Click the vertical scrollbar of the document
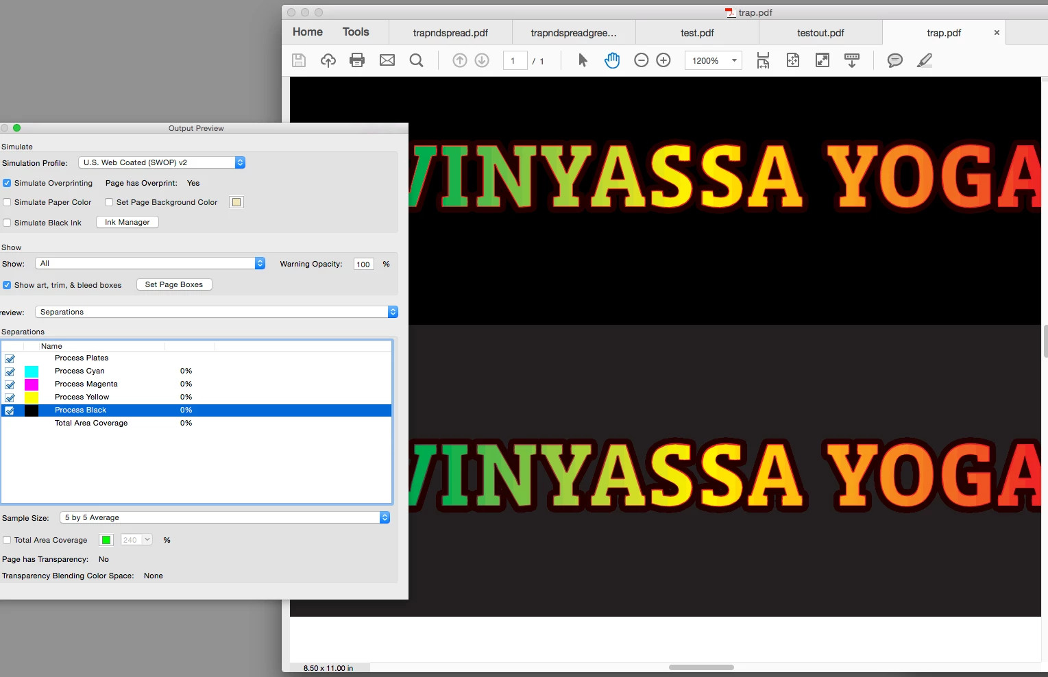Image resolution: width=1048 pixels, height=677 pixels. [x=1045, y=341]
